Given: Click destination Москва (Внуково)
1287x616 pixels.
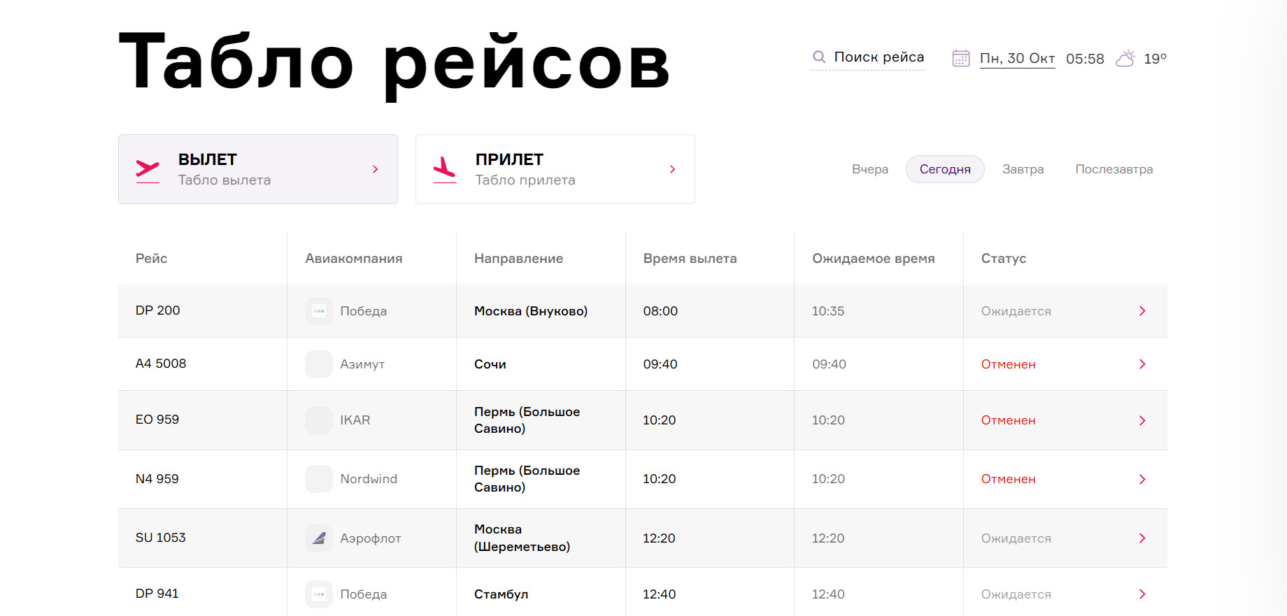Looking at the screenshot, I should tap(531, 311).
